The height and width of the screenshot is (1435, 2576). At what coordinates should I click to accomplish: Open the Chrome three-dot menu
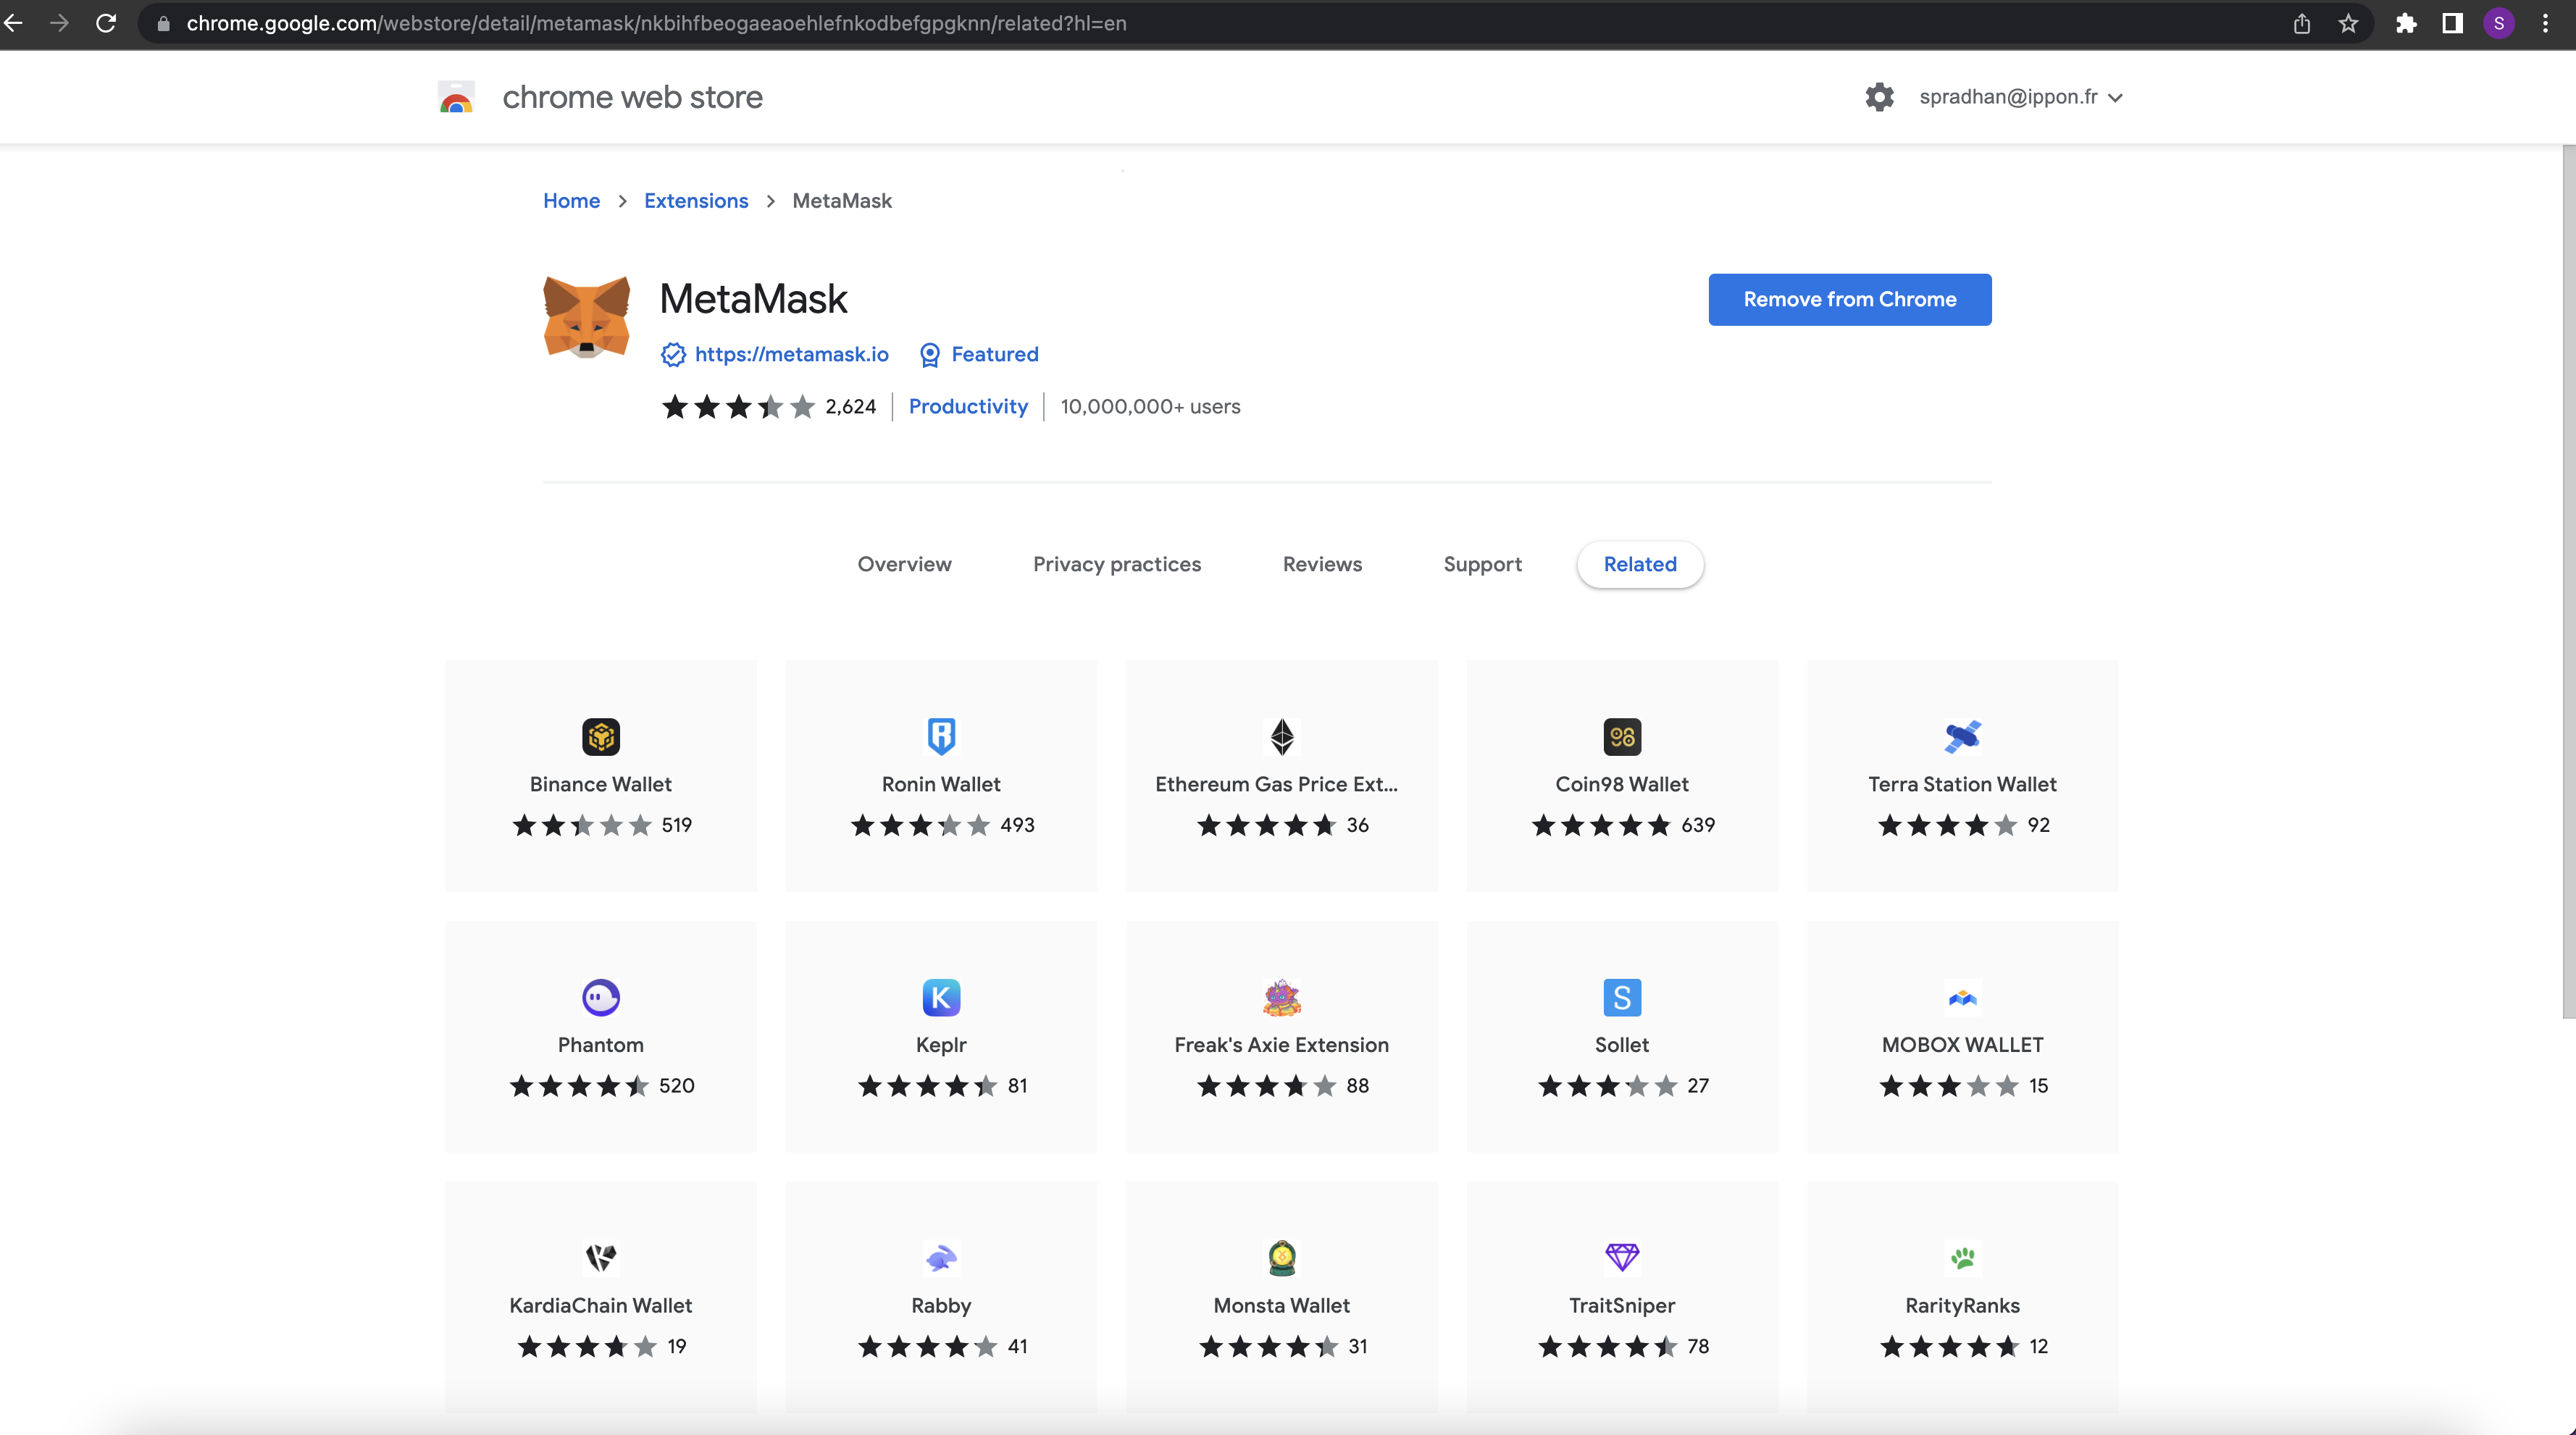(2545, 23)
